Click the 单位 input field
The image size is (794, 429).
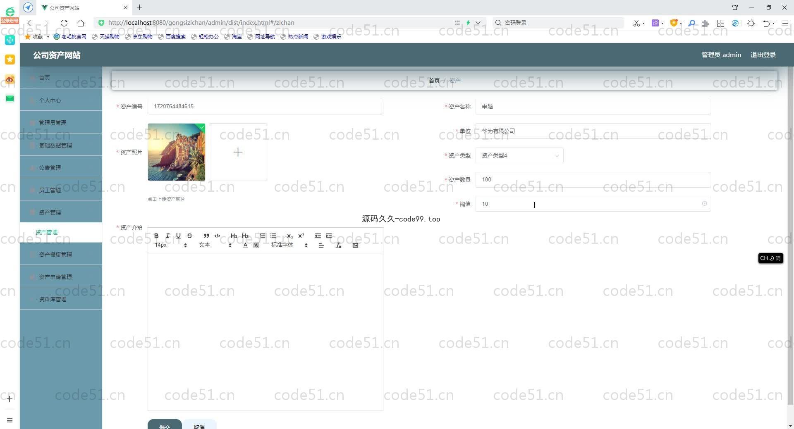pyautogui.click(x=593, y=131)
